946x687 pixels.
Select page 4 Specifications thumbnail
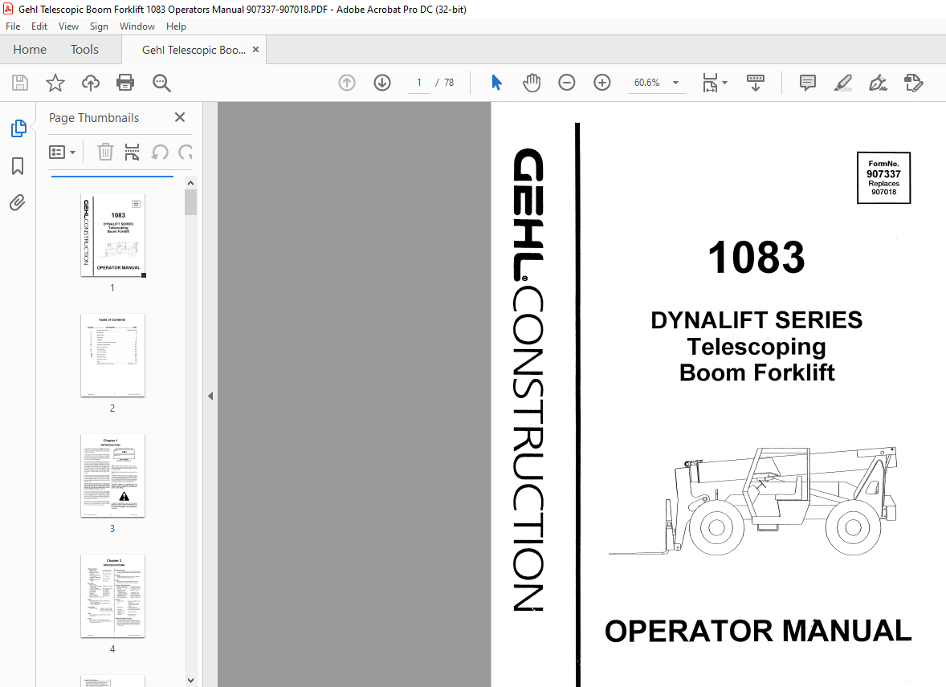112,596
